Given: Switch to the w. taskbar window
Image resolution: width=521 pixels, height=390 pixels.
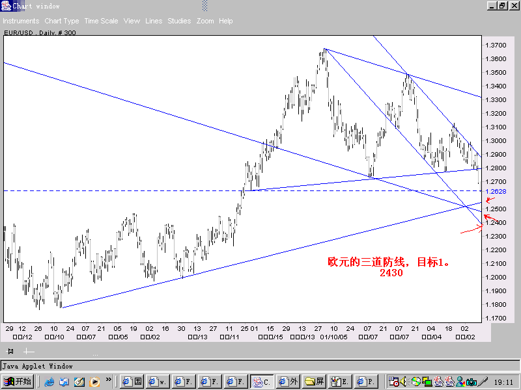Looking at the screenshot, I should point(158,382).
